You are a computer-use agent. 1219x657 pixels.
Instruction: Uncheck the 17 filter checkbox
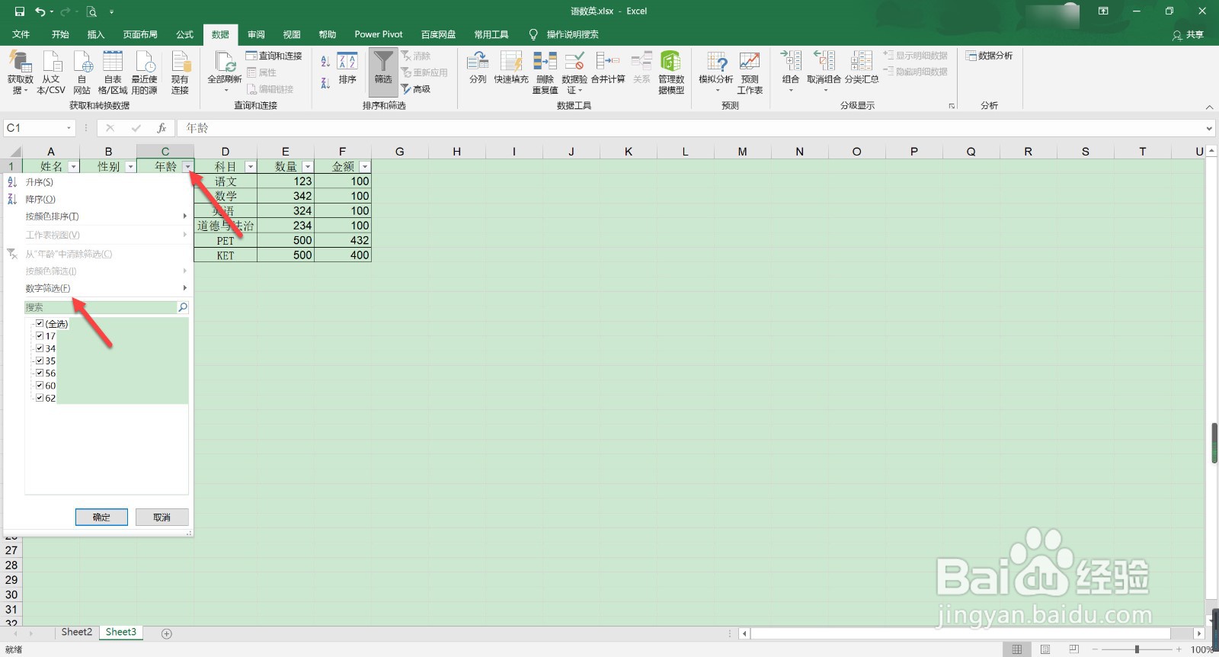coord(40,335)
